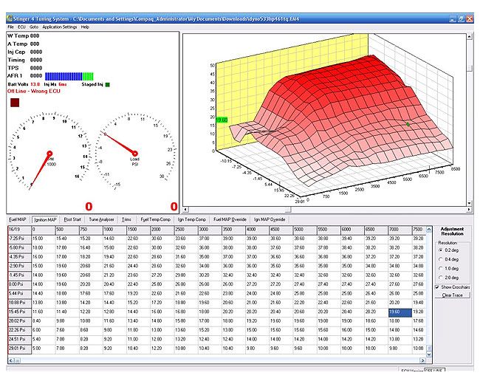
Task: Click the 3000 RPM column header
Action: click(x=210, y=230)
